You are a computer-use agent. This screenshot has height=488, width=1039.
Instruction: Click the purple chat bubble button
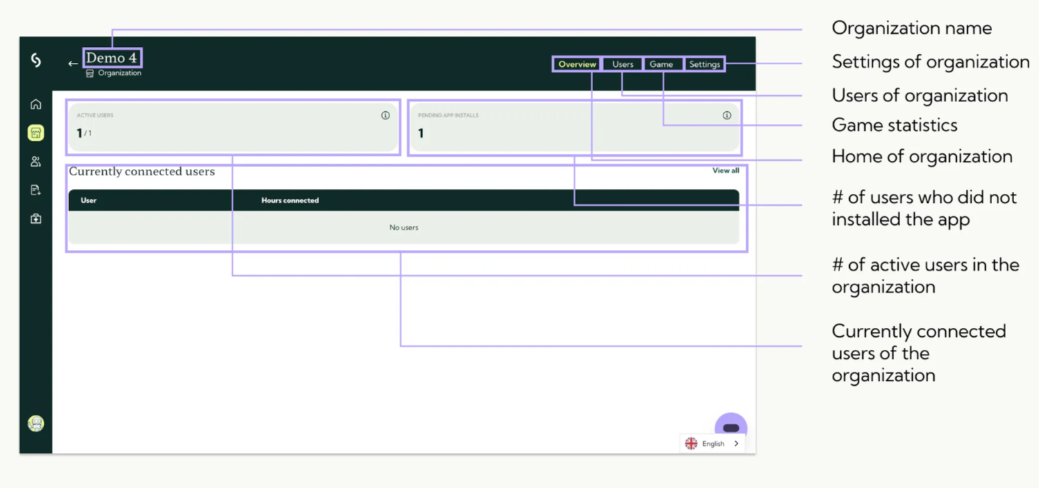point(731,427)
